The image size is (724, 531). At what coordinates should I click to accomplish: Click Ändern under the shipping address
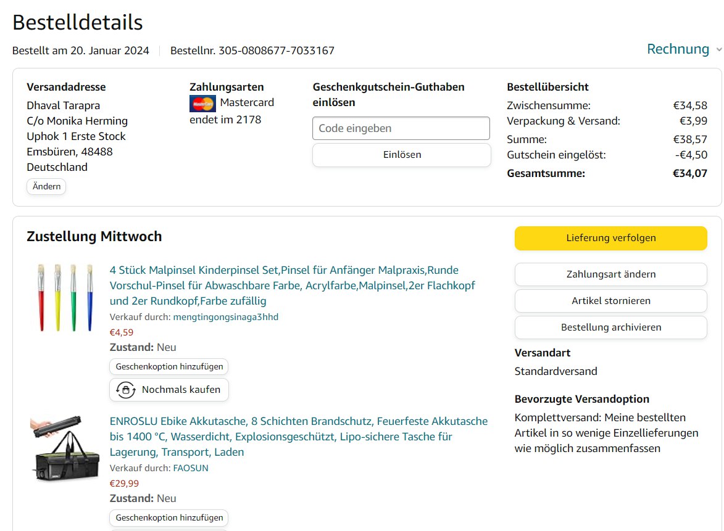(x=46, y=186)
